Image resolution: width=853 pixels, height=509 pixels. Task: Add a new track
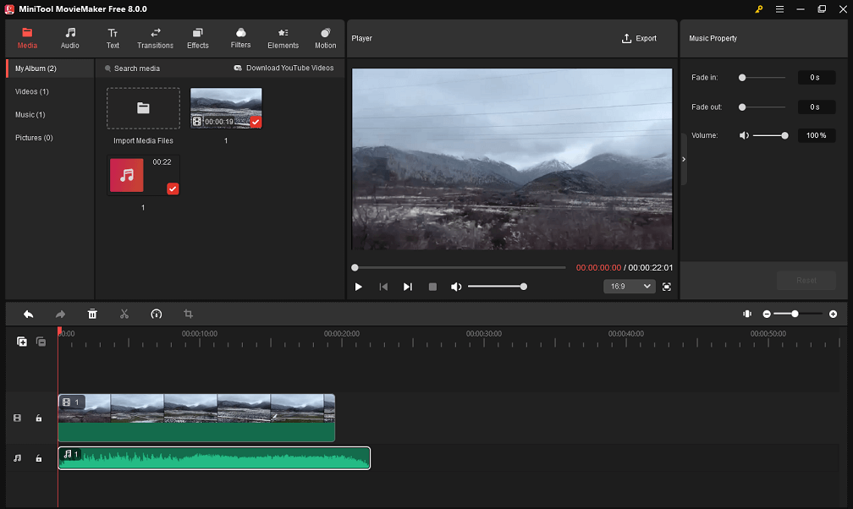pyautogui.click(x=22, y=342)
